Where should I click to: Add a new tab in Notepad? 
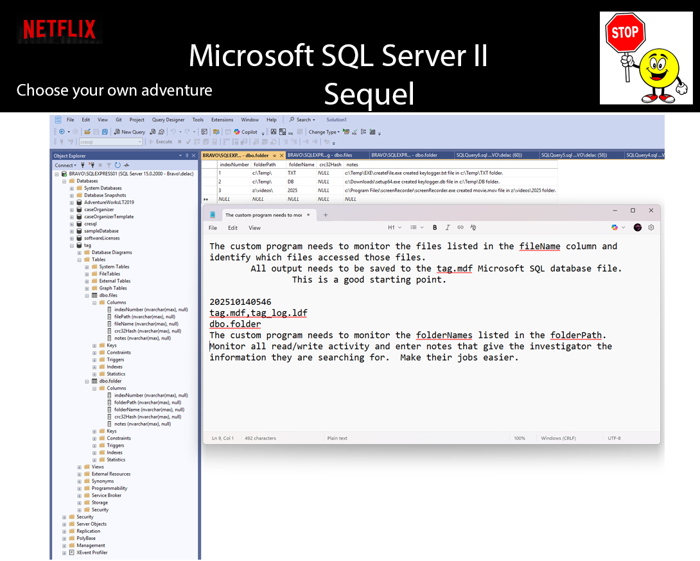tap(326, 215)
